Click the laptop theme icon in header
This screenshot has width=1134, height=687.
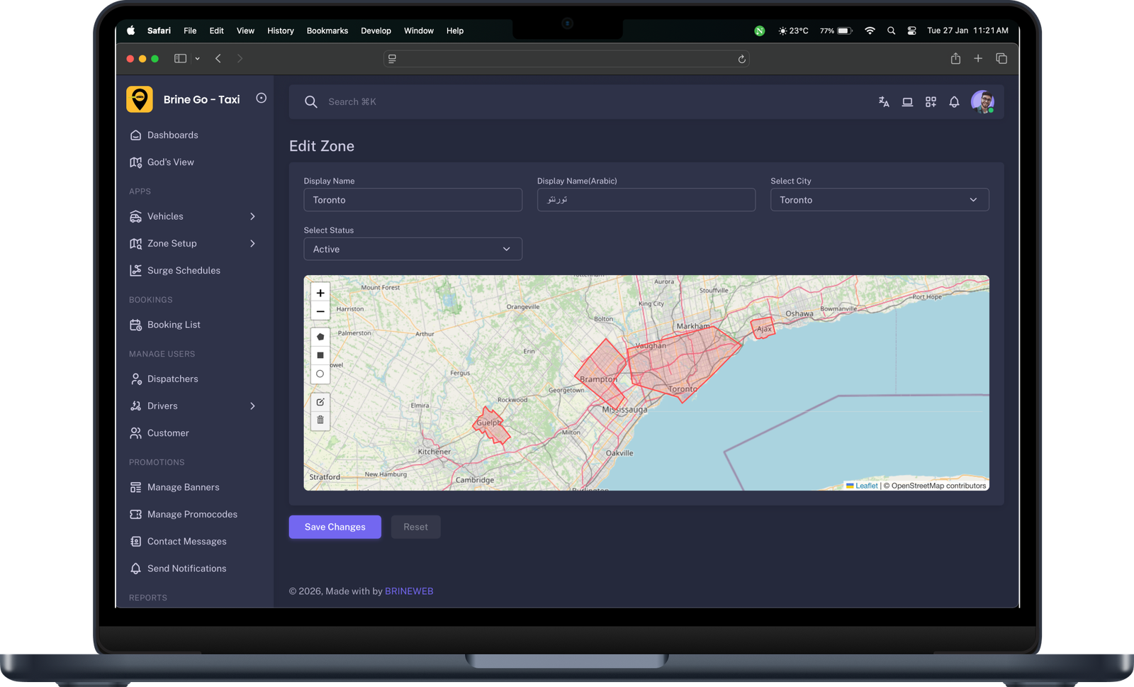pos(907,102)
